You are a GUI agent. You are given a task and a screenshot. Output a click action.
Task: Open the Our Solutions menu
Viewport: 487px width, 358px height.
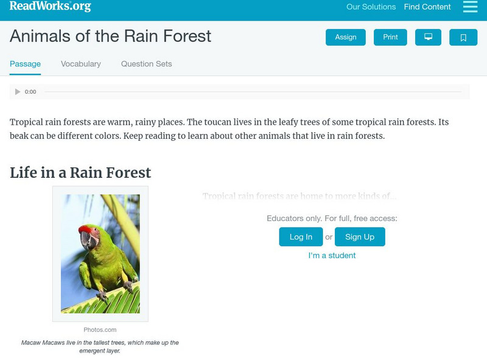[x=371, y=7]
